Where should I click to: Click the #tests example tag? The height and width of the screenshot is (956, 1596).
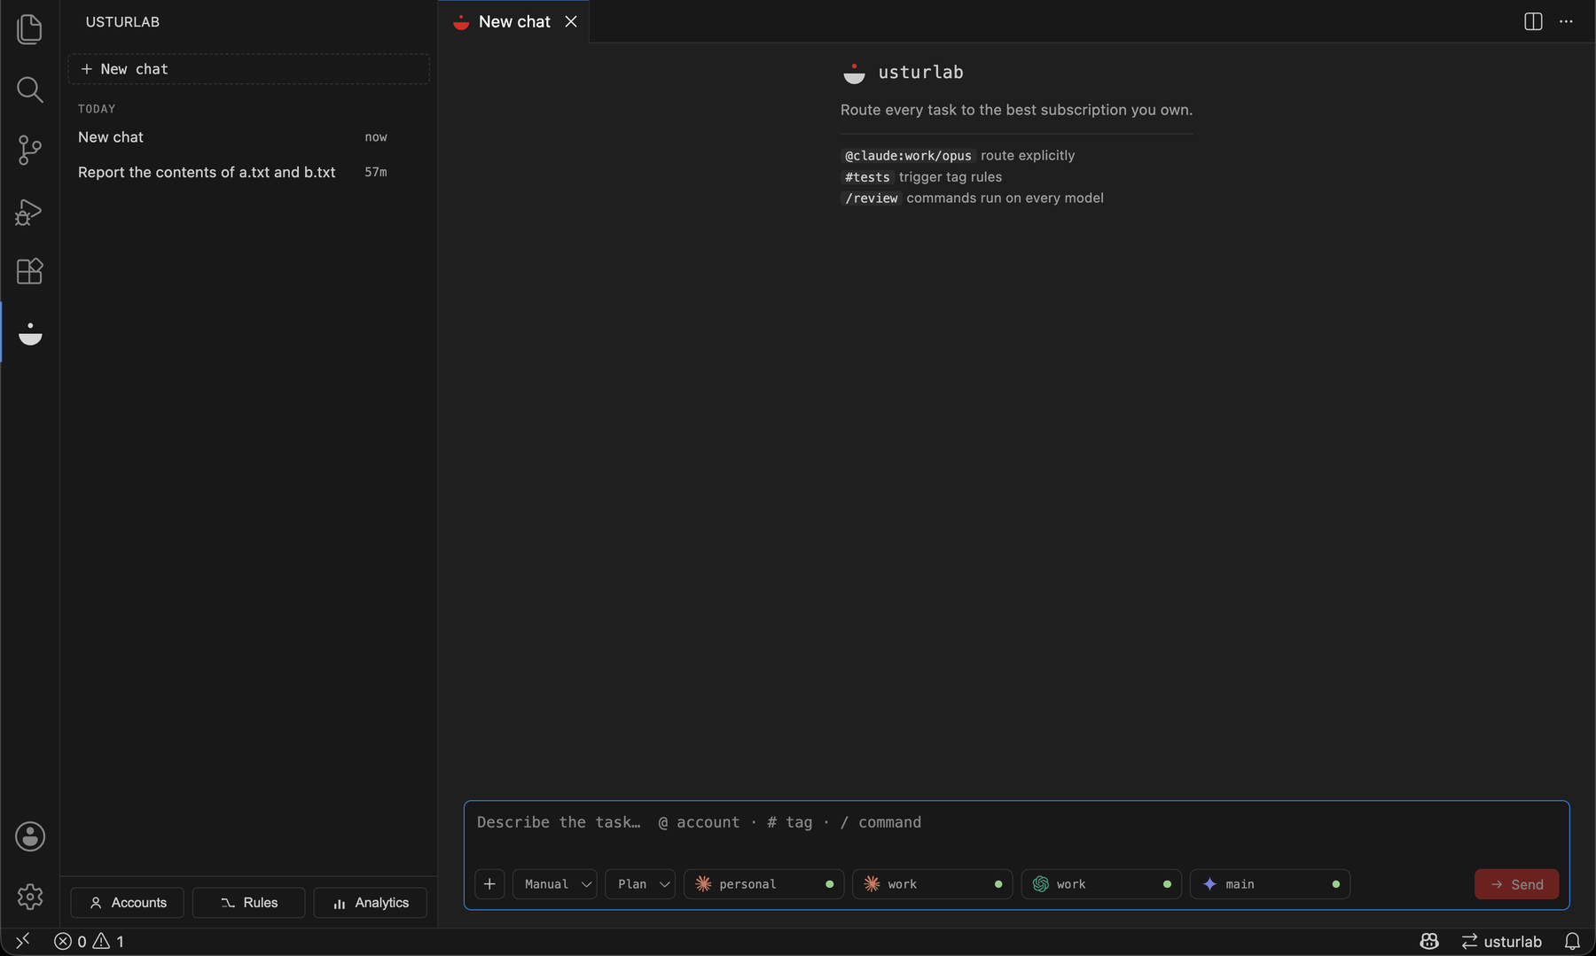tap(867, 177)
